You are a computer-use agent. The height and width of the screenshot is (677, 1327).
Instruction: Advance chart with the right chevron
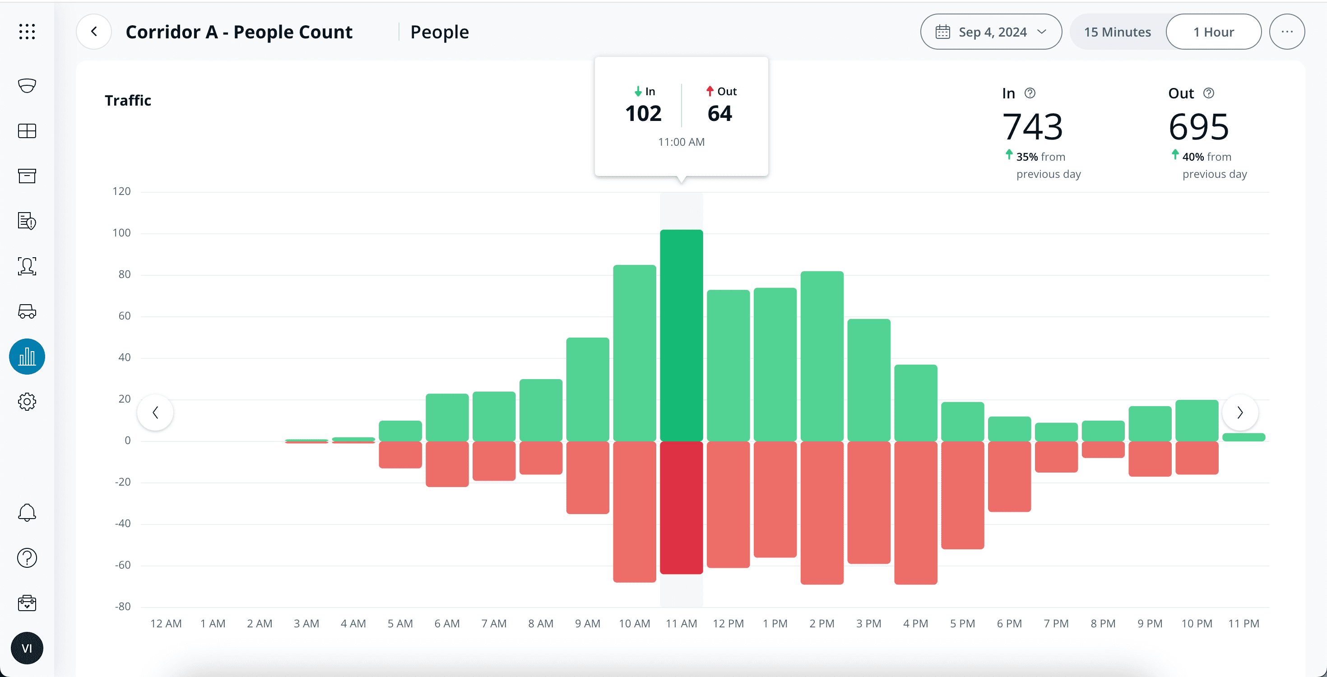[1240, 412]
